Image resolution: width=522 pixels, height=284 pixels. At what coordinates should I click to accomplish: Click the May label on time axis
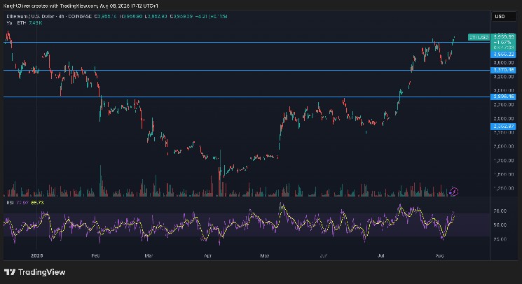[x=263, y=255]
